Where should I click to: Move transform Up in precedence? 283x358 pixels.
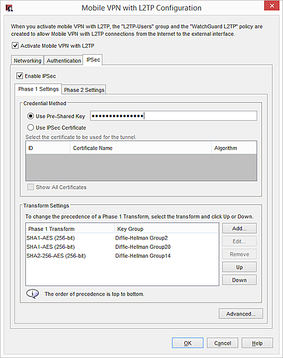click(x=239, y=267)
